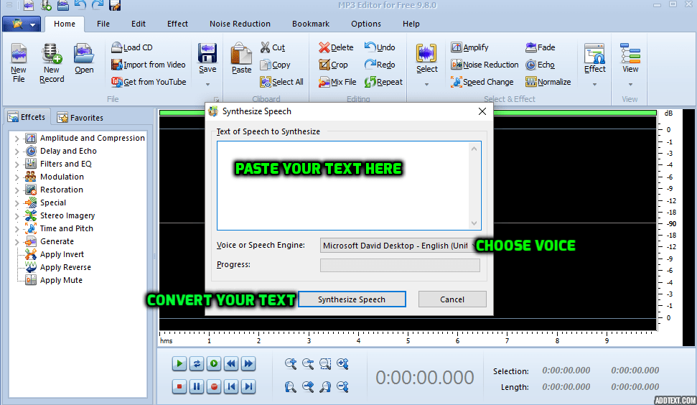Pause playback with the Pause button
The image size is (697, 405).
197,386
